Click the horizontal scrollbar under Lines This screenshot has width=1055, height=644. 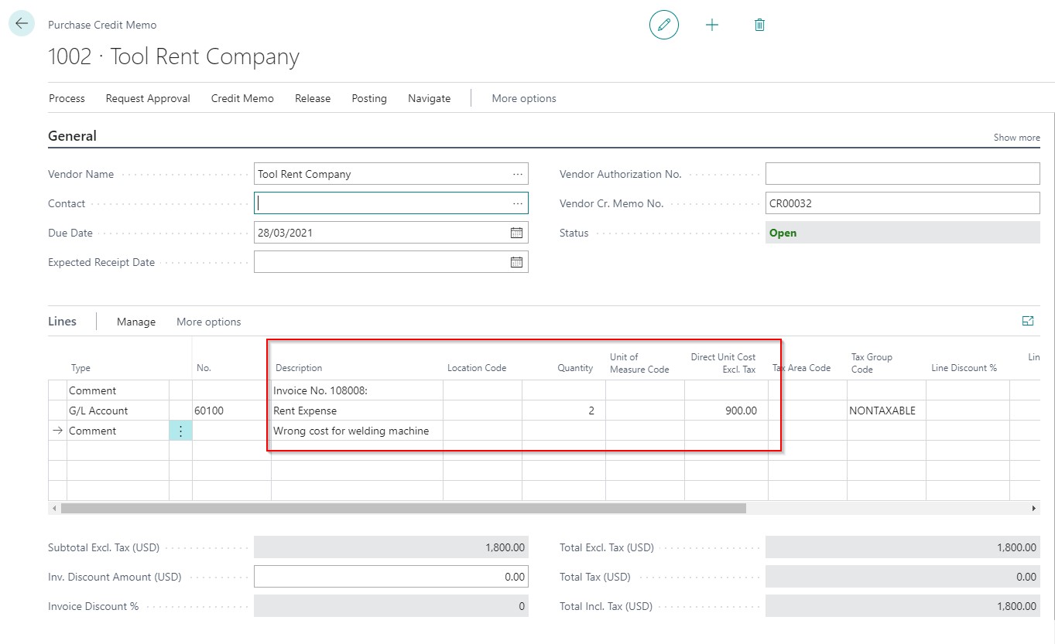402,509
